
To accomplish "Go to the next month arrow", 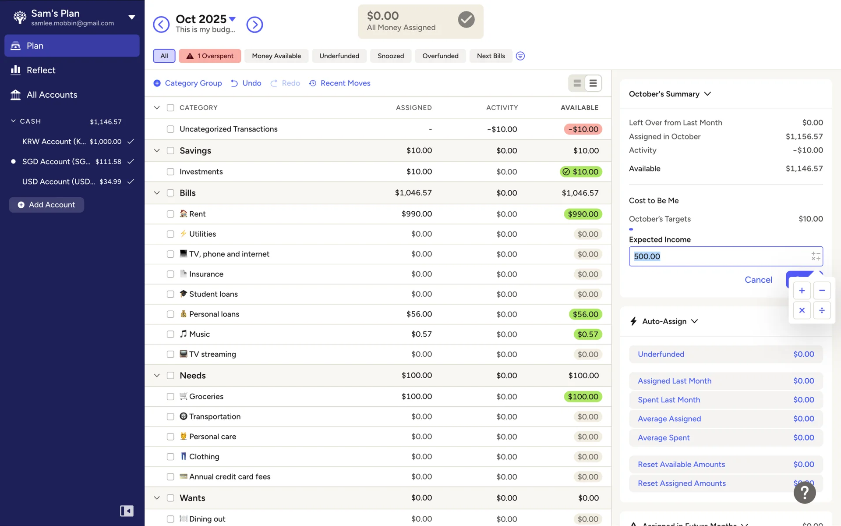I will [x=254, y=25].
